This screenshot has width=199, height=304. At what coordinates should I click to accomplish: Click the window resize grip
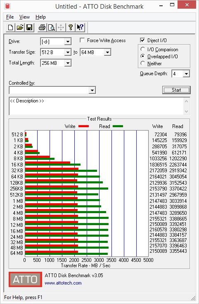point(193,298)
